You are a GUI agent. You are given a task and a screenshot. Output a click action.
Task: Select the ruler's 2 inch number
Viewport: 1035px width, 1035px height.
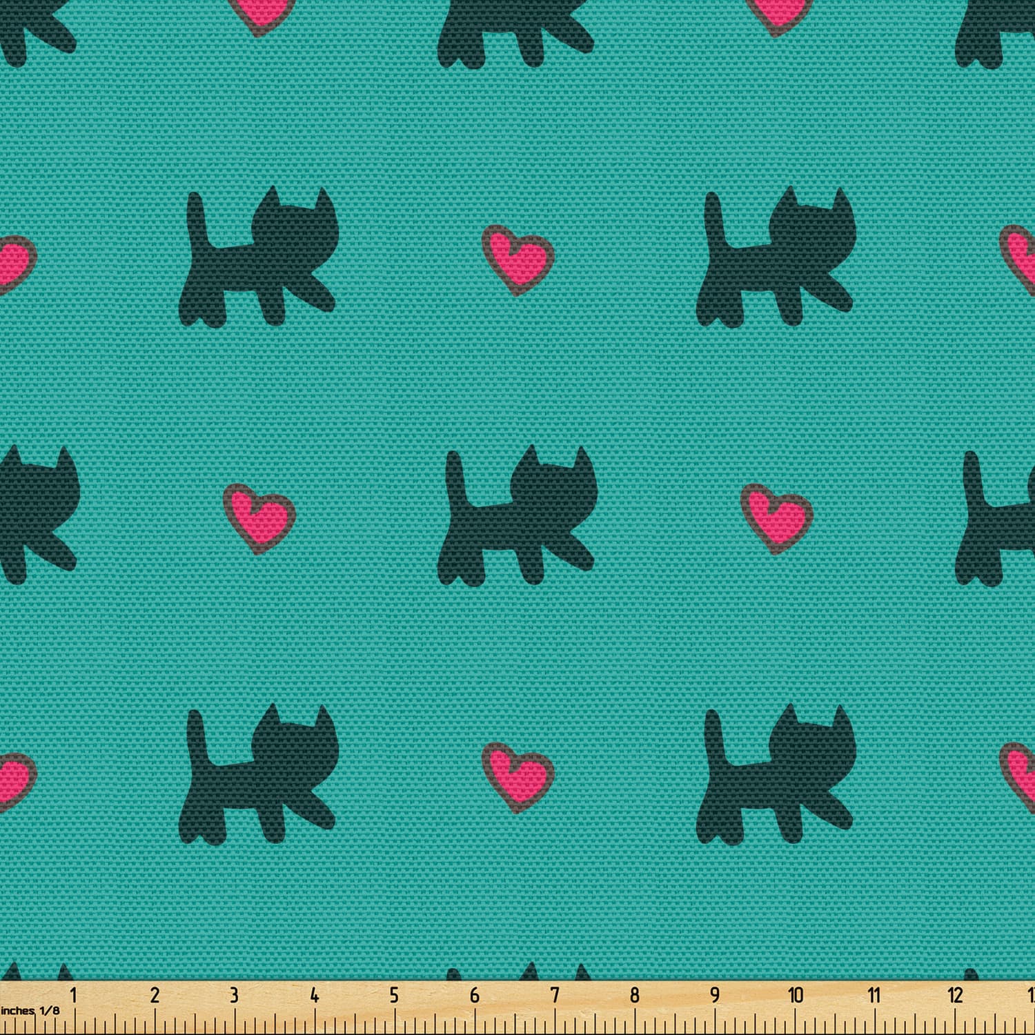click(x=155, y=995)
